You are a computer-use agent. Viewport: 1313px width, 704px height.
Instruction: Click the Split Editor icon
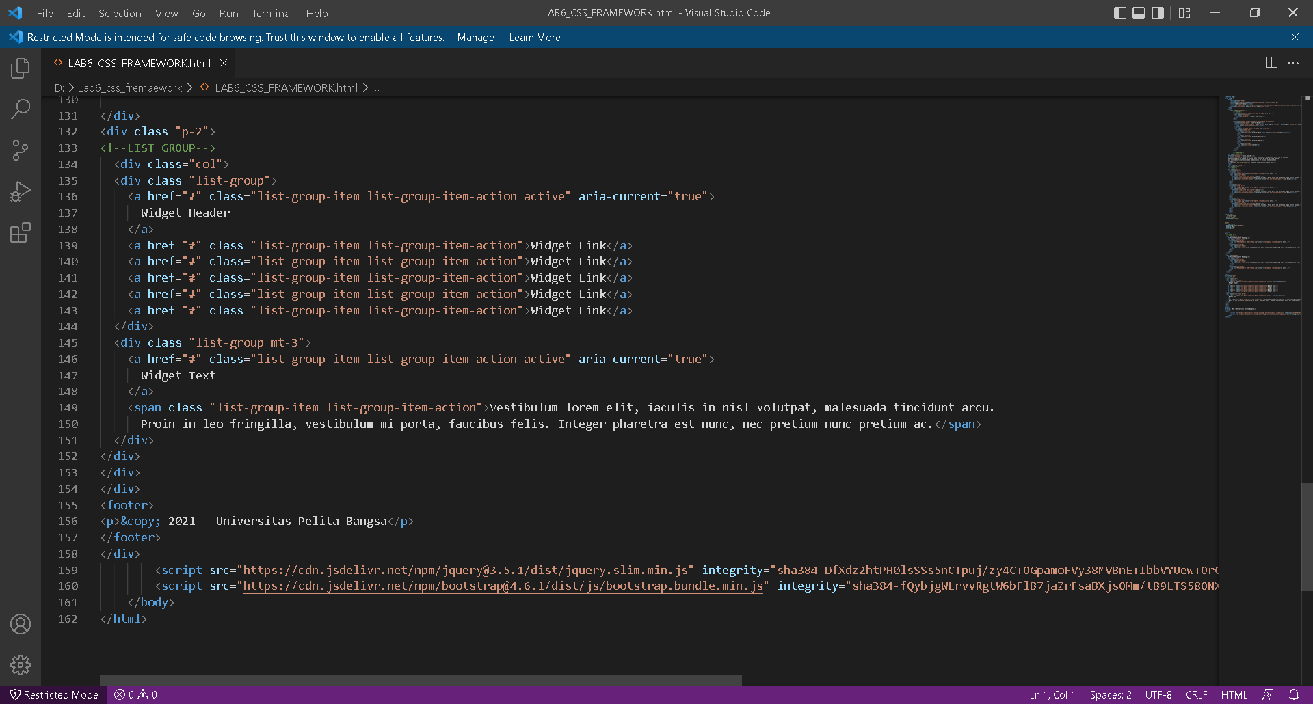point(1271,62)
